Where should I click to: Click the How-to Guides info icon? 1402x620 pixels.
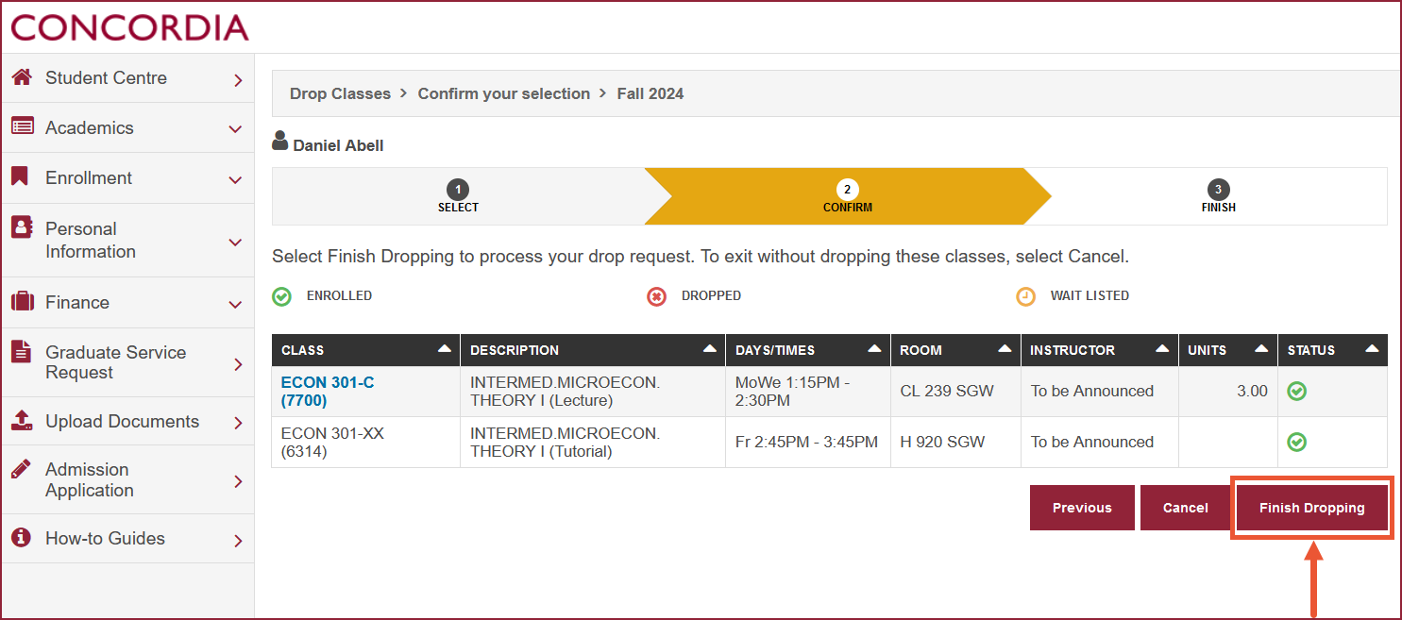[21, 538]
